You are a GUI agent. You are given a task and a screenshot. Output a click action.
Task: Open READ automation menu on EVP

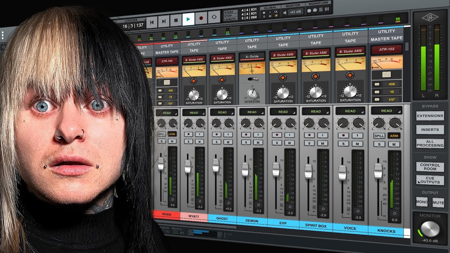pyautogui.click(x=283, y=112)
